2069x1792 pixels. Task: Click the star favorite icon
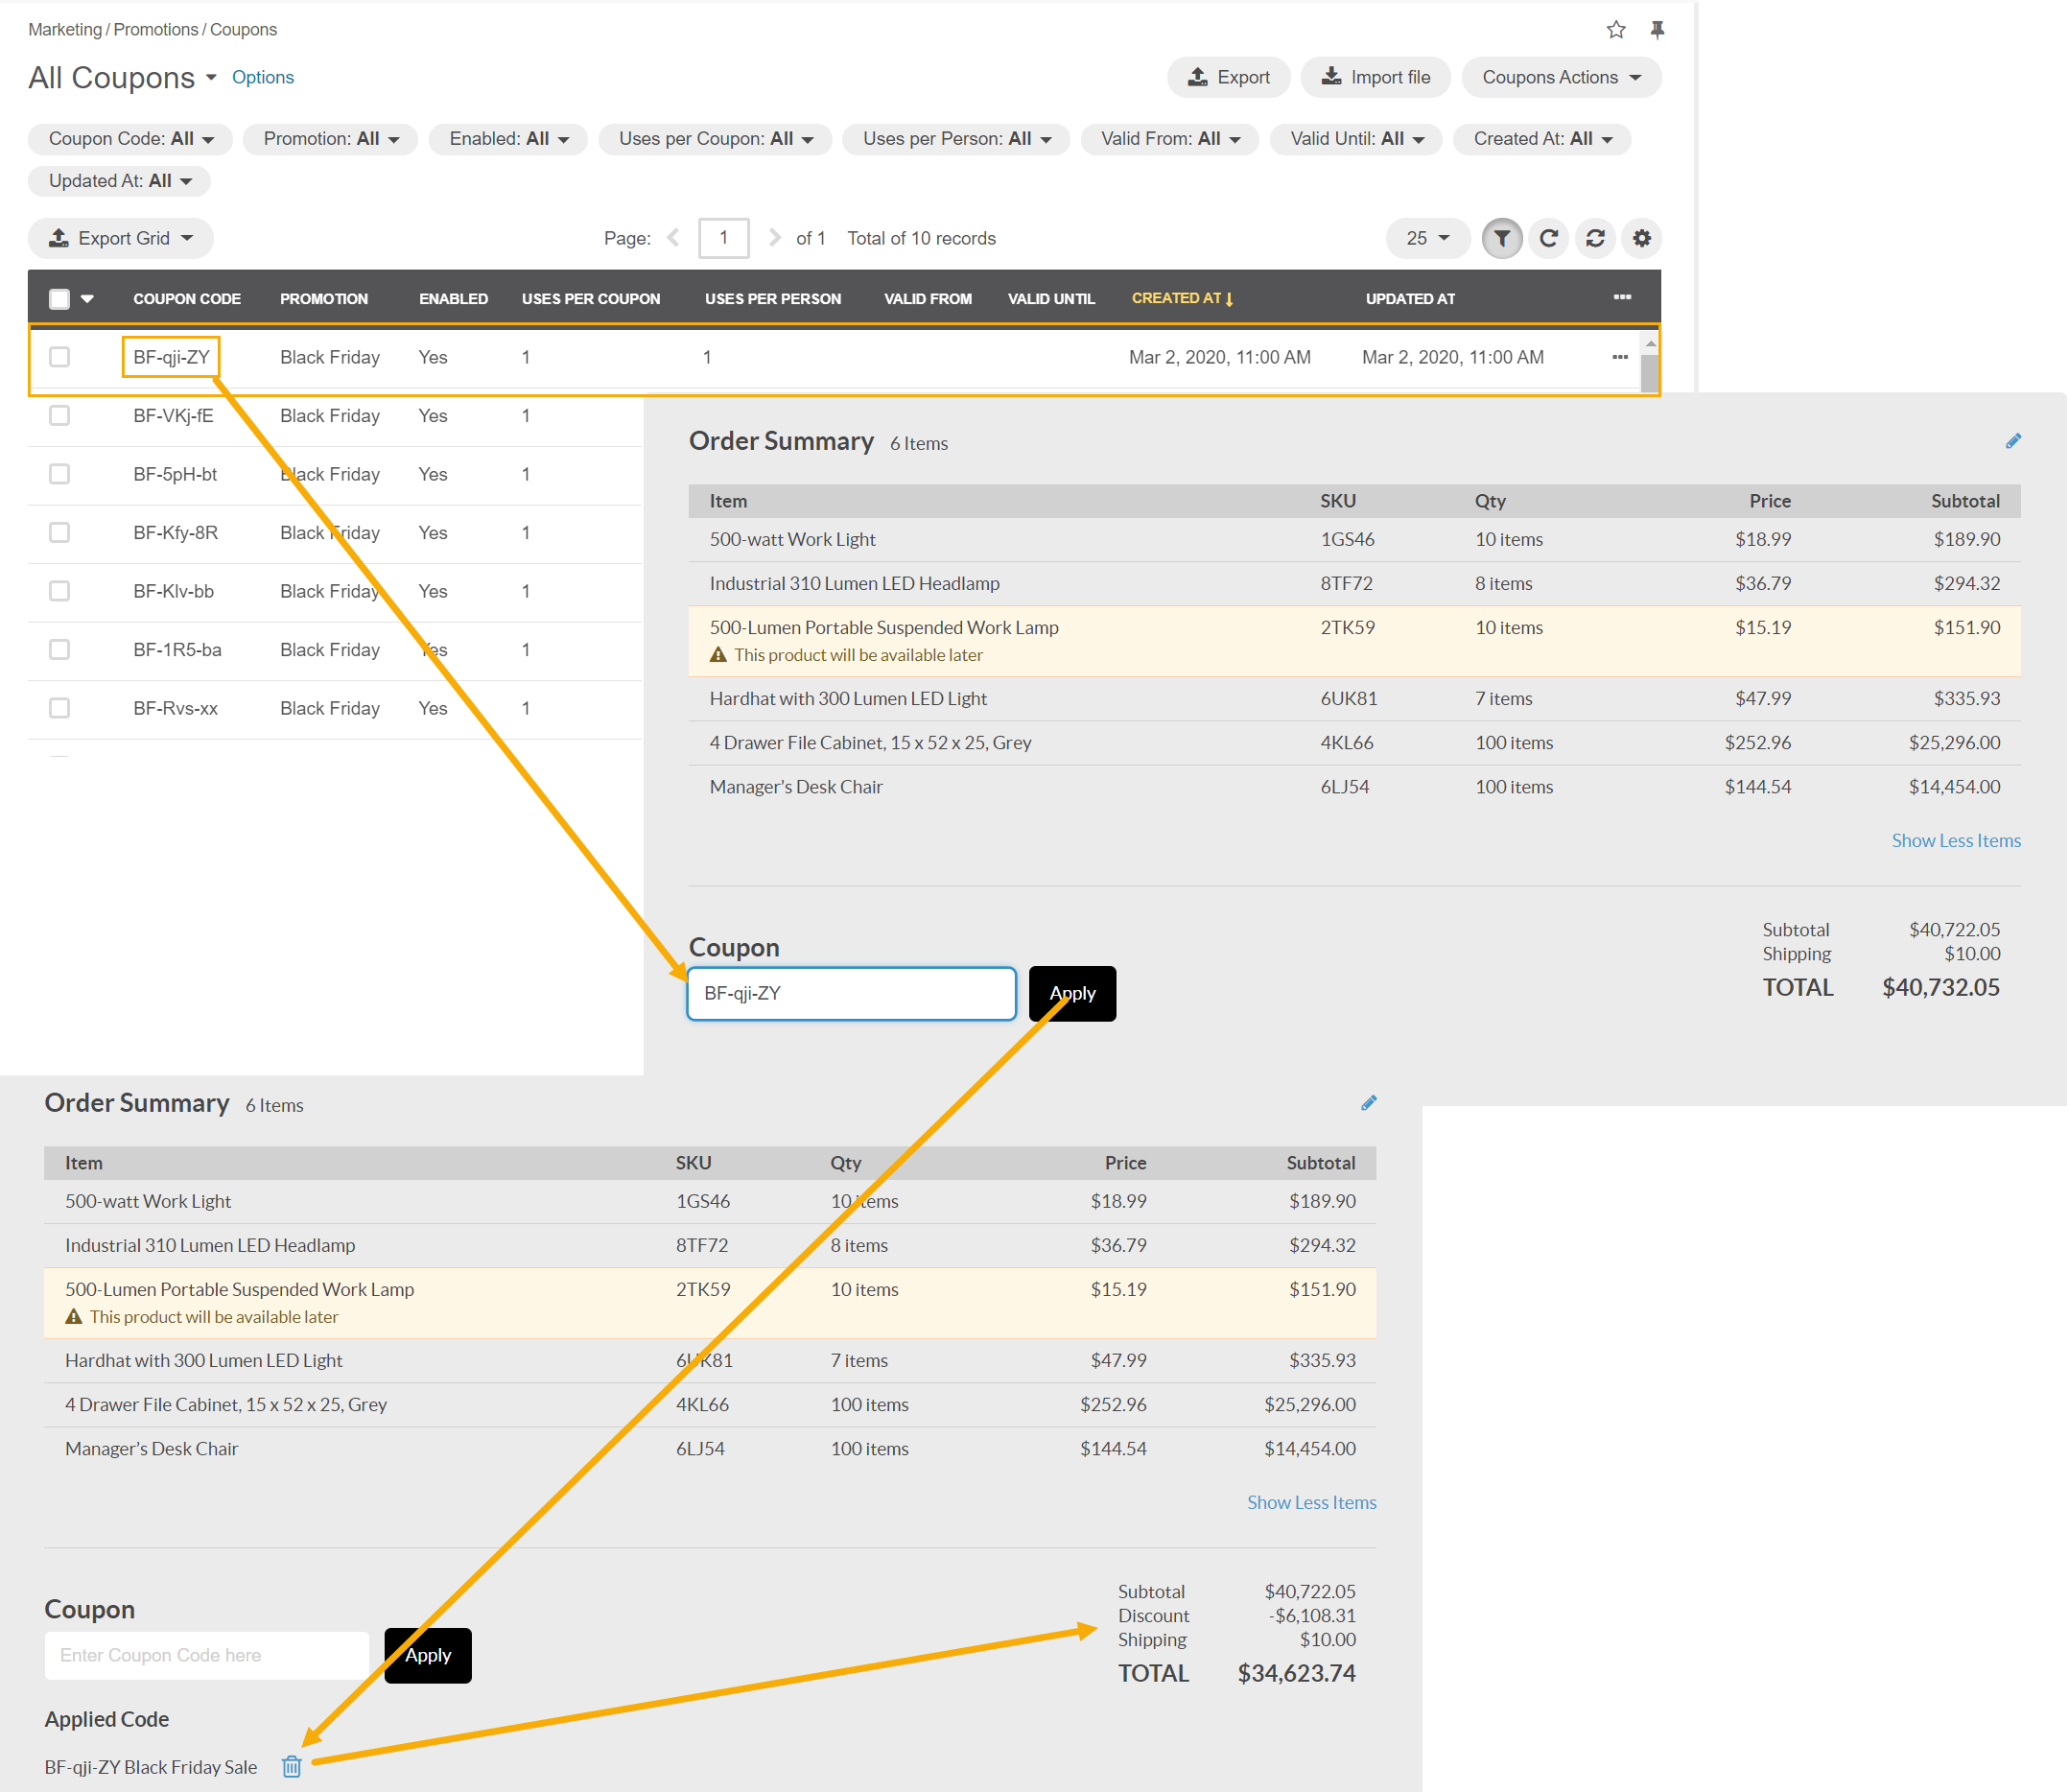pos(1616,29)
